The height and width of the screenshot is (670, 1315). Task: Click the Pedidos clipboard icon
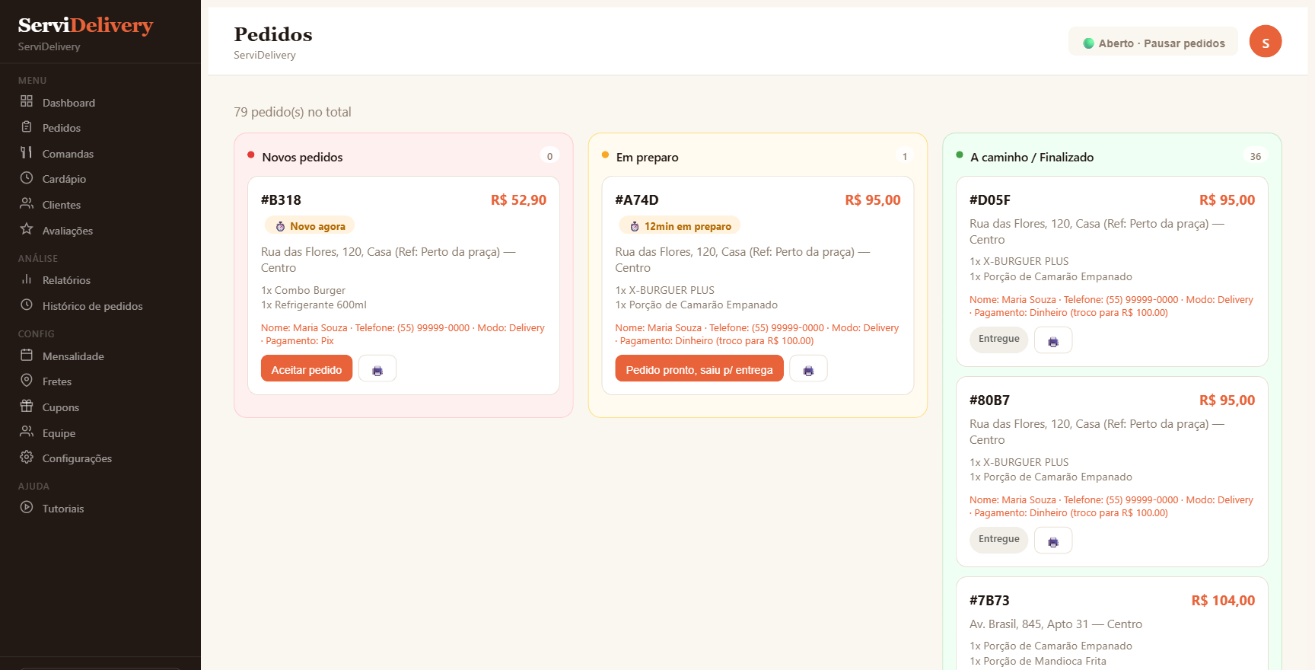(27, 127)
